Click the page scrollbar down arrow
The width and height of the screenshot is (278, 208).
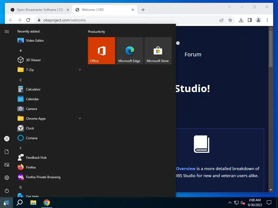(271, 190)
